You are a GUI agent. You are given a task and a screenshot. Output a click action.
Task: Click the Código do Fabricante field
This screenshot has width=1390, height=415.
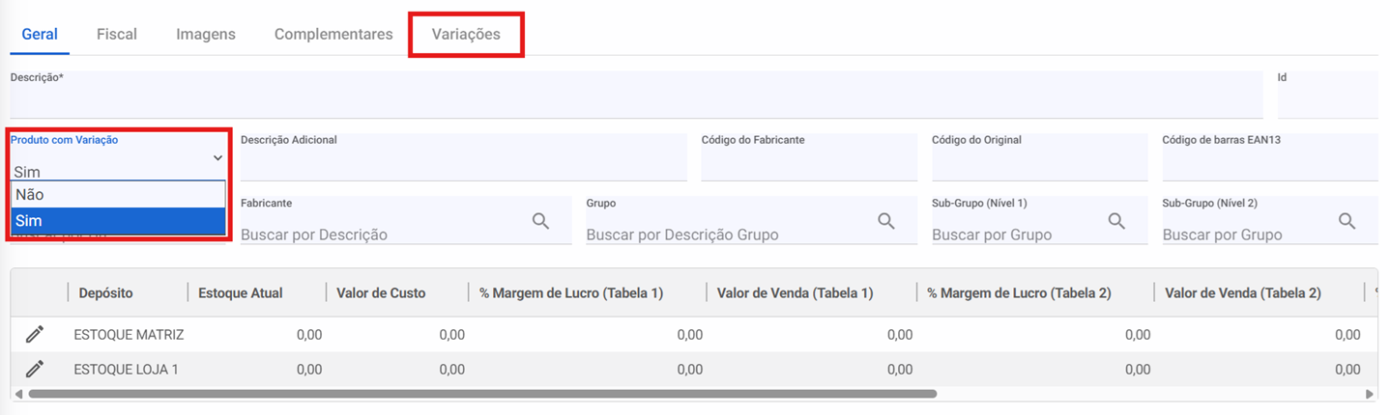click(808, 164)
